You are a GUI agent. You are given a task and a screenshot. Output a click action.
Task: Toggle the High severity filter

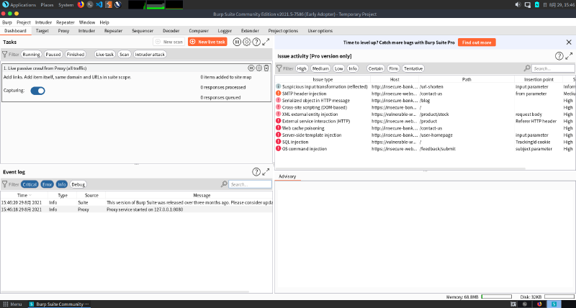pyautogui.click(x=302, y=68)
